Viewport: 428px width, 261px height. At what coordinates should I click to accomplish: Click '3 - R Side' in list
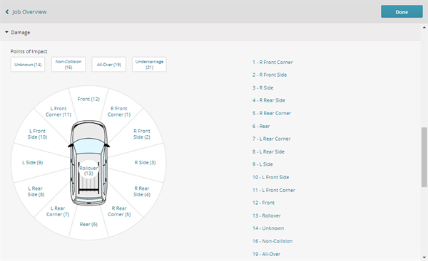(x=263, y=87)
